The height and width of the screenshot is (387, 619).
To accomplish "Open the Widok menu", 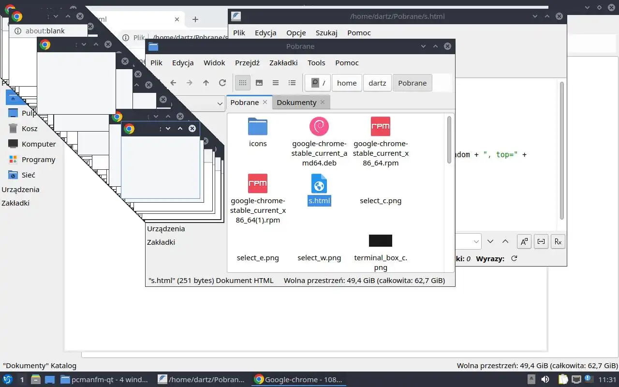I will [214, 62].
